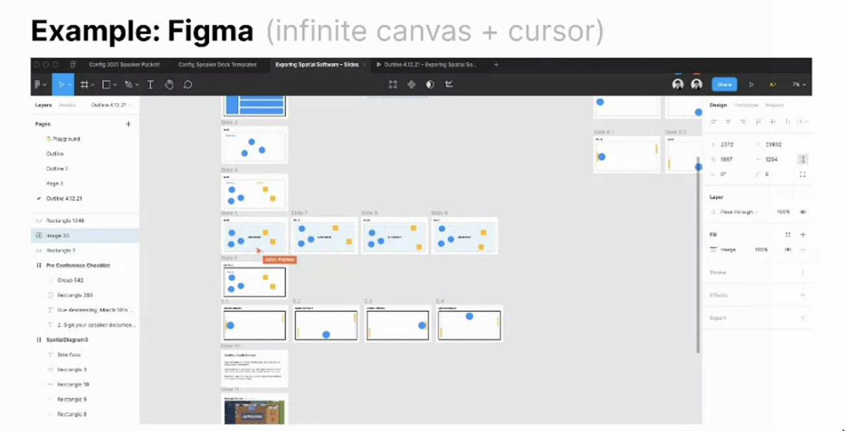Open the Config Speaker Deck Templates tab
Image resolution: width=848 pixels, height=431 pixels.
coord(217,65)
